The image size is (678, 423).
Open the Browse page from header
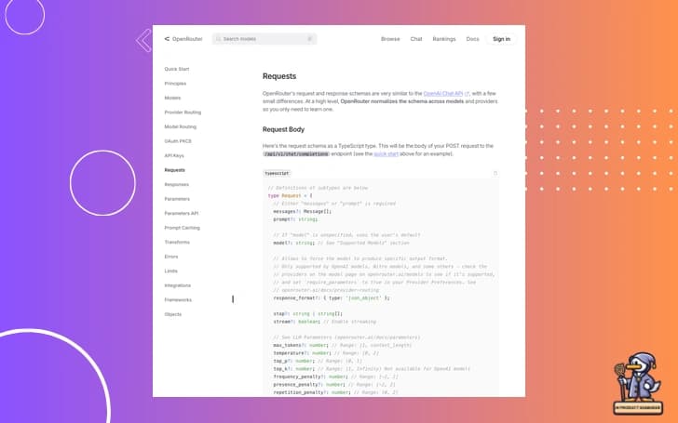click(x=390, y=39)
